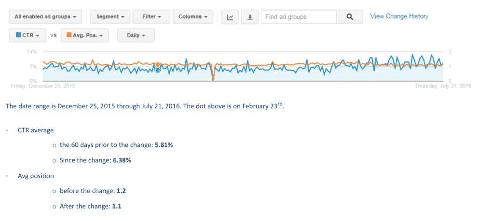
Task: Change the Daily interval dropdown
Action: (x=136, y=36)
